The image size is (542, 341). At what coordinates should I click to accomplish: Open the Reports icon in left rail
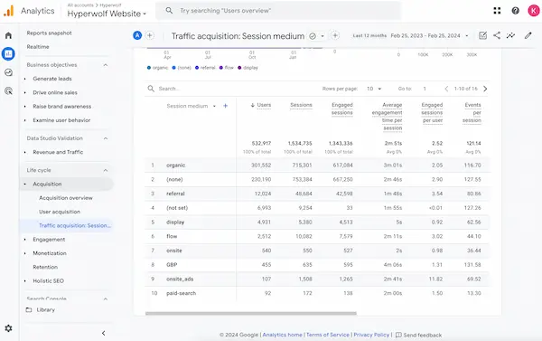click(8, 53)
